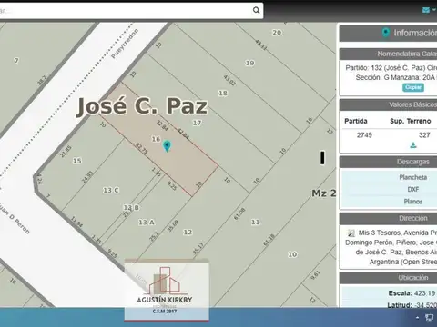Click the display icon in taskbar tray

(429, 318)
